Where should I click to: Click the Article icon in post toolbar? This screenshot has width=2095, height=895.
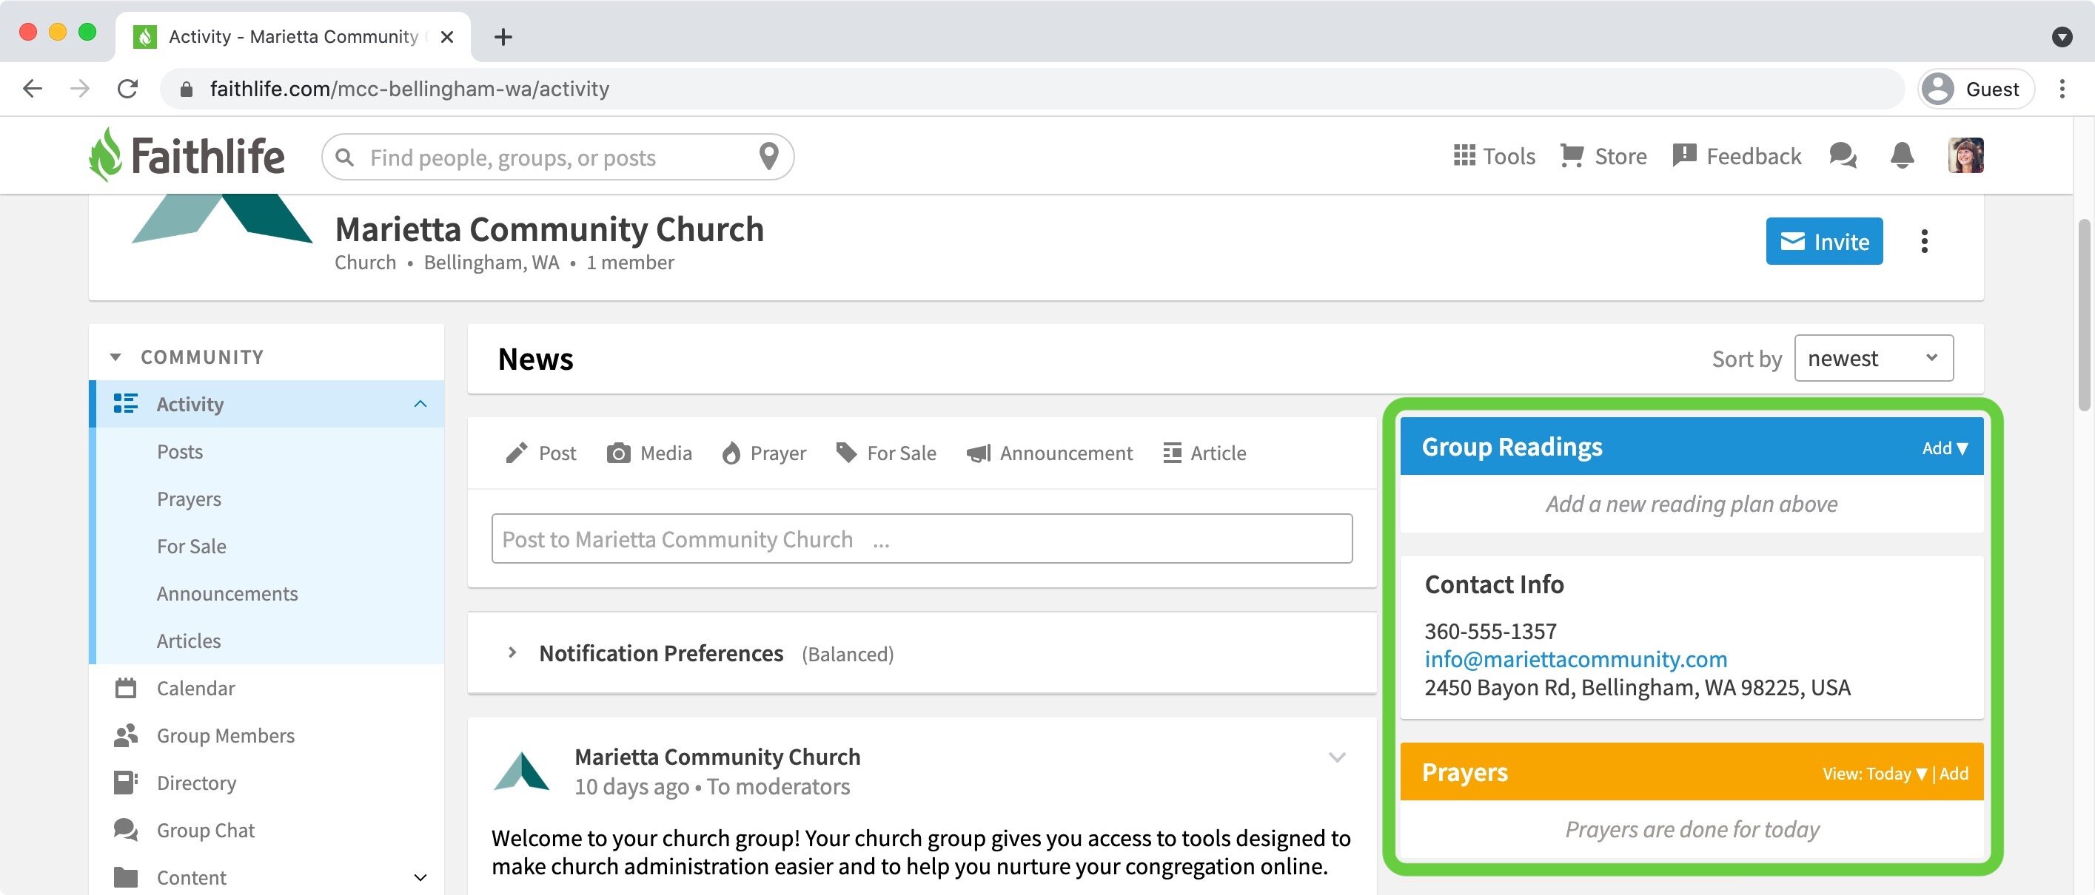(x=1173, y=451)
